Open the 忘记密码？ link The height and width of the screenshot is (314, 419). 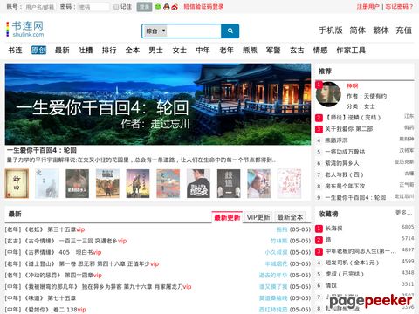coord(399,7)
